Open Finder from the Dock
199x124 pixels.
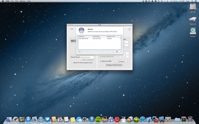tap(9, 119)
